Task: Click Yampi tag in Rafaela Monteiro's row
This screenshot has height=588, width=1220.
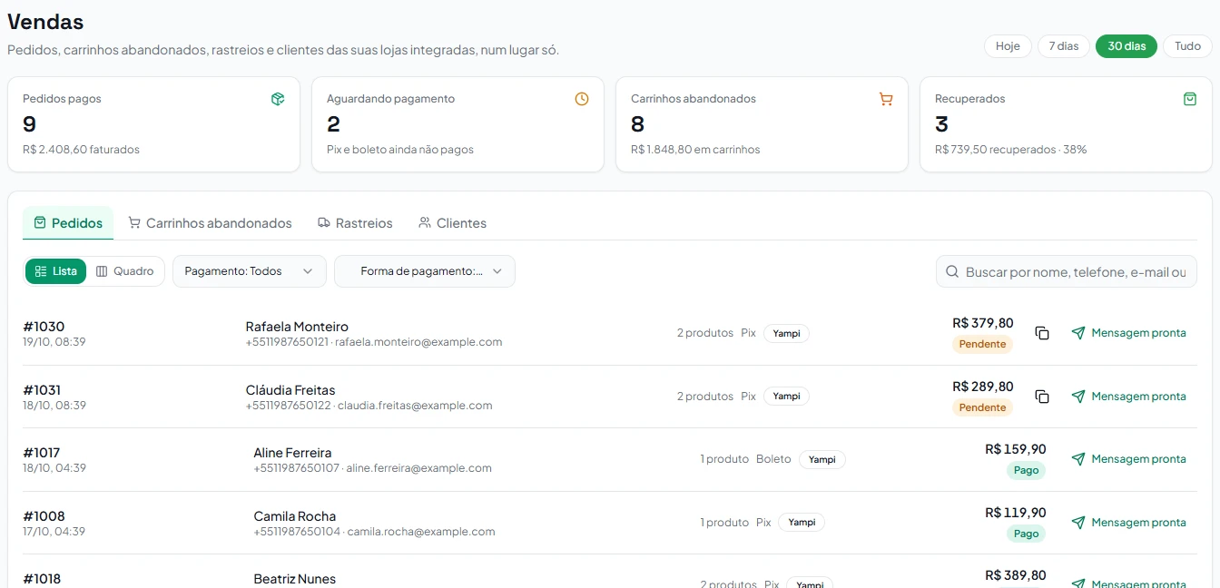Action: coord(786,333)
